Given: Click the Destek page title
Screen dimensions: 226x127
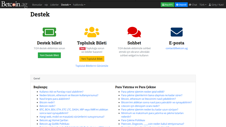Looking at the screenshot, I should (x=40, y=14).
